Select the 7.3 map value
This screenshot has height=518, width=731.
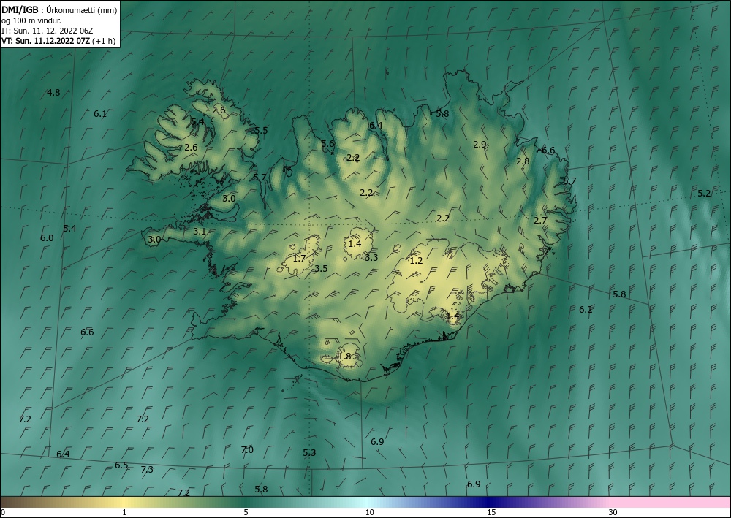click(147, 470)
